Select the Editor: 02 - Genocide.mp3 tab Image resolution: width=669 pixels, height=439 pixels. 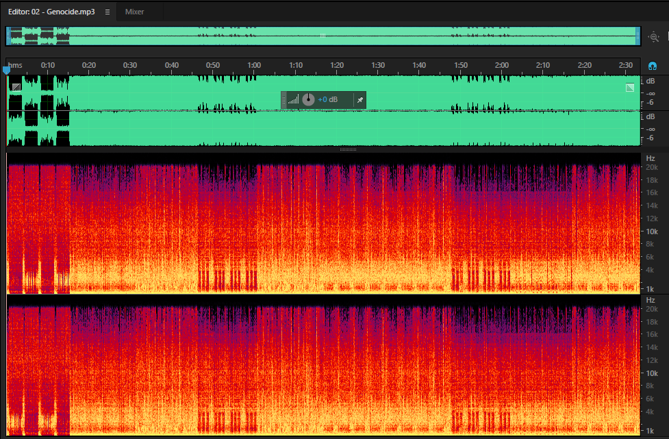pos(51,12)
